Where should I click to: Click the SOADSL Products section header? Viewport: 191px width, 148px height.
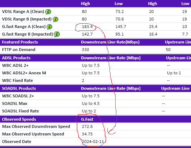pos(19,88)
